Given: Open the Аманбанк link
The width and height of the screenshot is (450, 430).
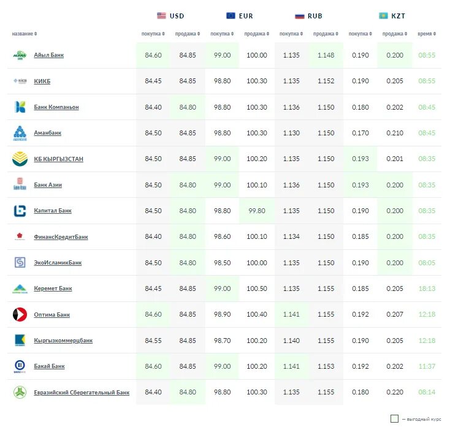Looking at the screenshot, I should coord(48,133).
